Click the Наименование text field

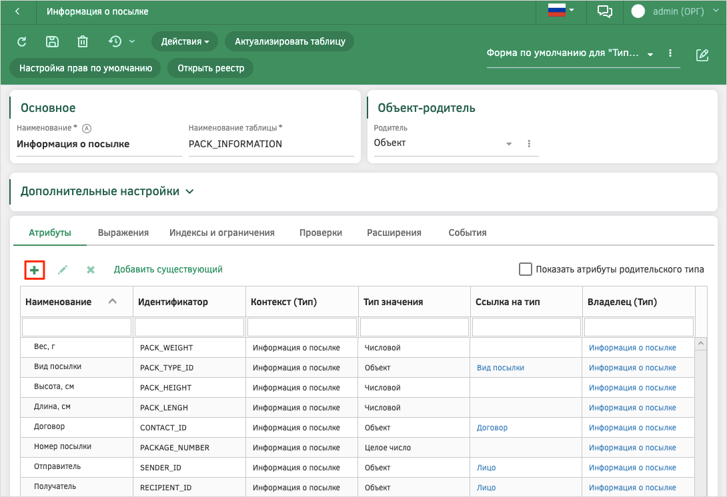(x=99, y=144)
